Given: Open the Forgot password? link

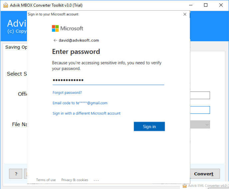Looking at the screenshot, I should tap(67, 93).
